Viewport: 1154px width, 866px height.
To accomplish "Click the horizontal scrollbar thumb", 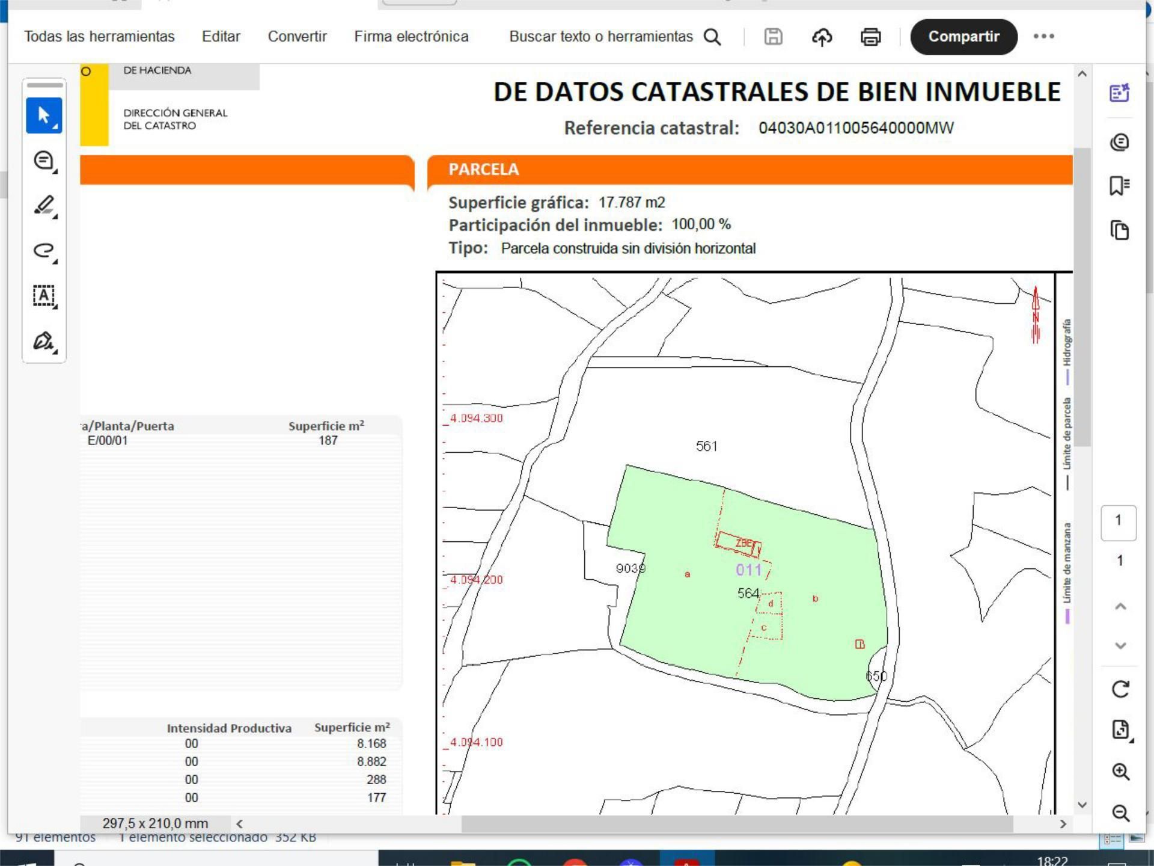I will [737, 824].
